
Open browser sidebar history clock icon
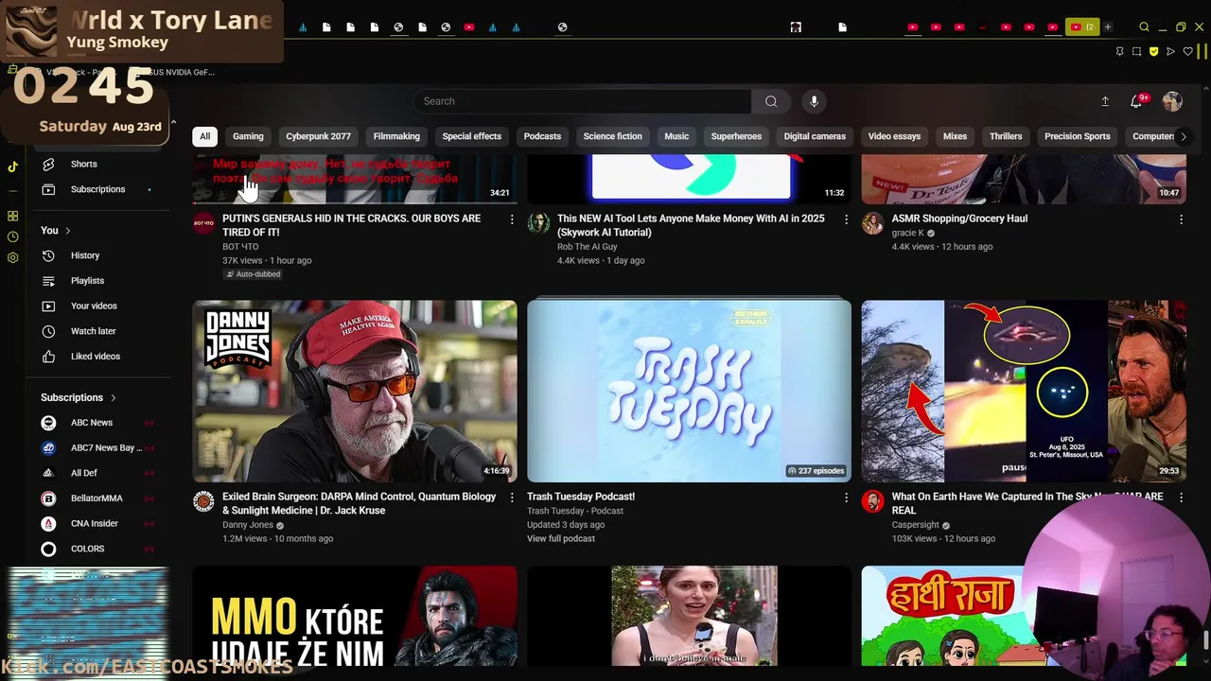point(12,236)
